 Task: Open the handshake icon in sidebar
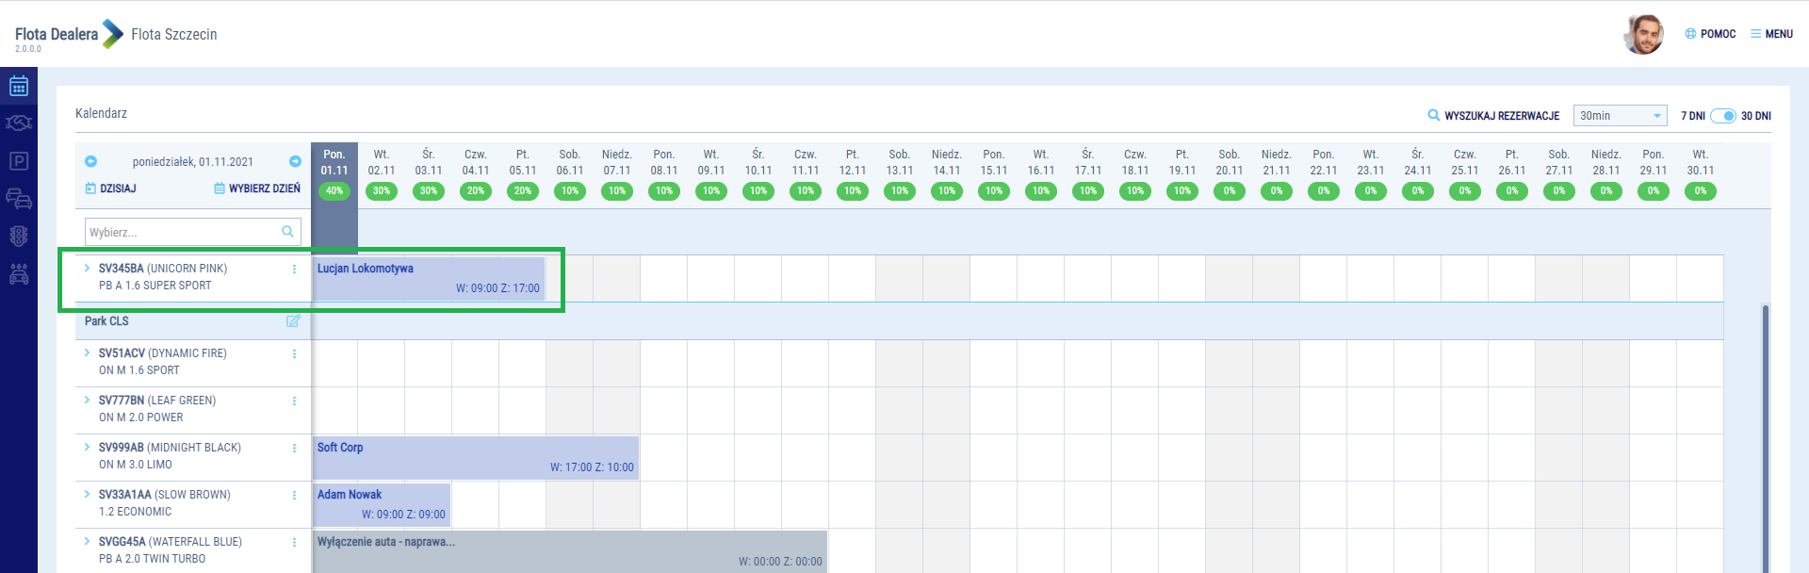tap(18, 123)
